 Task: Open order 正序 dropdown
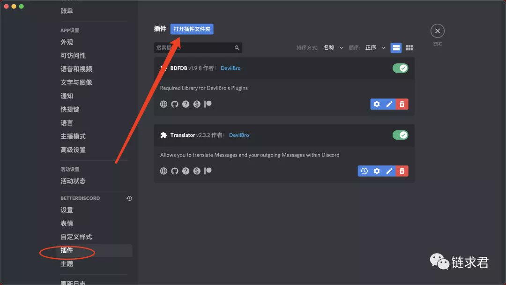[375, 48]
